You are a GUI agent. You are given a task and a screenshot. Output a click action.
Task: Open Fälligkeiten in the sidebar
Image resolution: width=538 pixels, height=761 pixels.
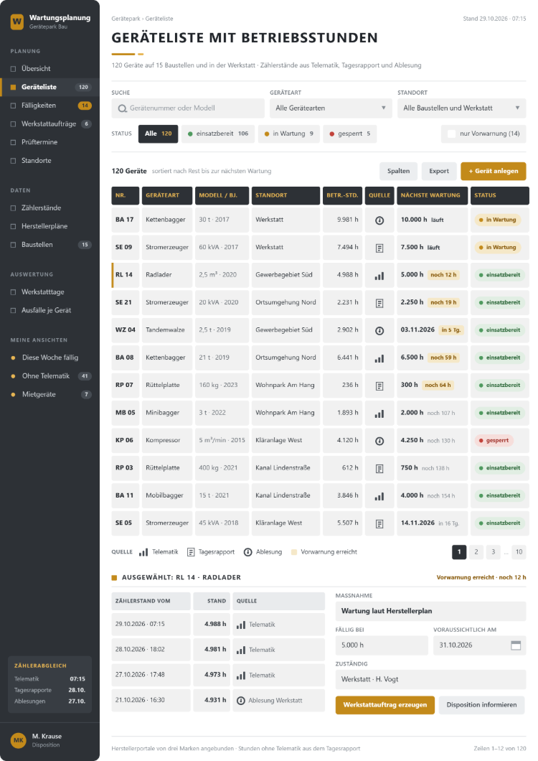point(49,106)
